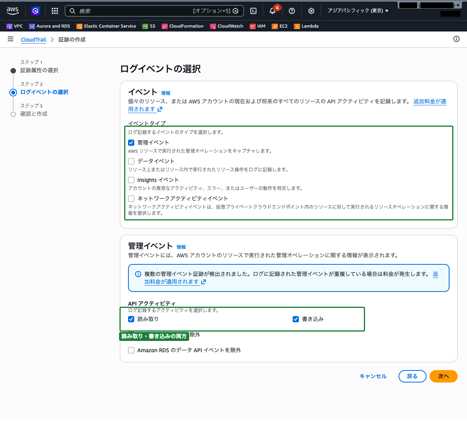Open the services grid menu icon

55,11
